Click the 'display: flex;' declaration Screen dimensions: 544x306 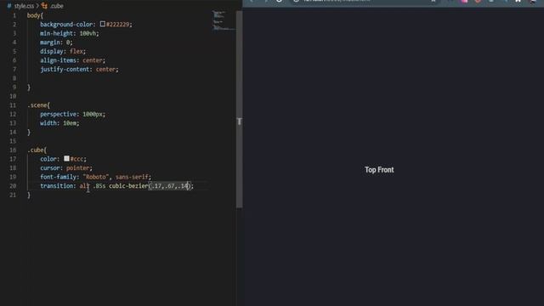pos(63,51)
